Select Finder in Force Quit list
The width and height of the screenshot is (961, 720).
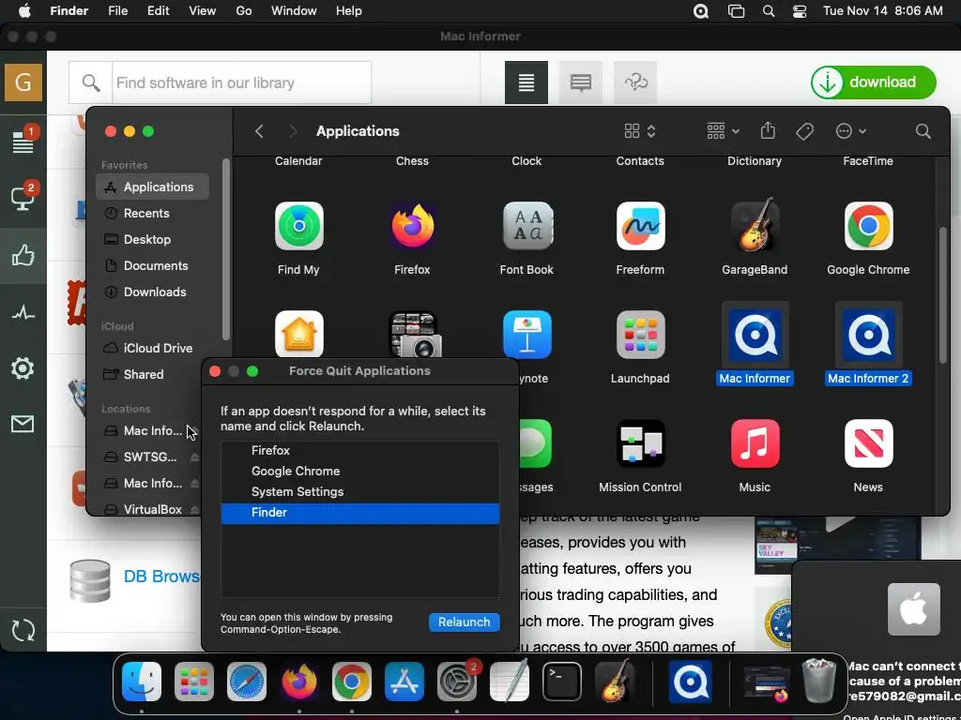pos(359,513)
